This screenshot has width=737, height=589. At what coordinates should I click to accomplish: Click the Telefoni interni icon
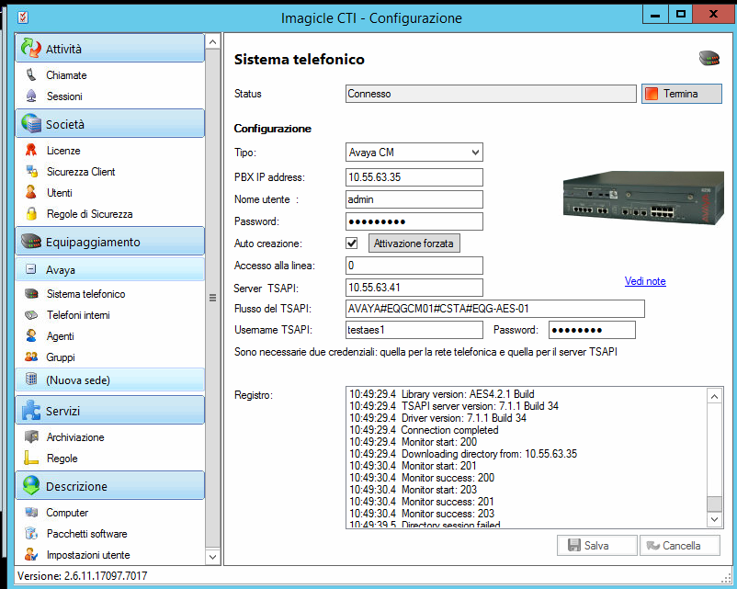coord(31,315)
